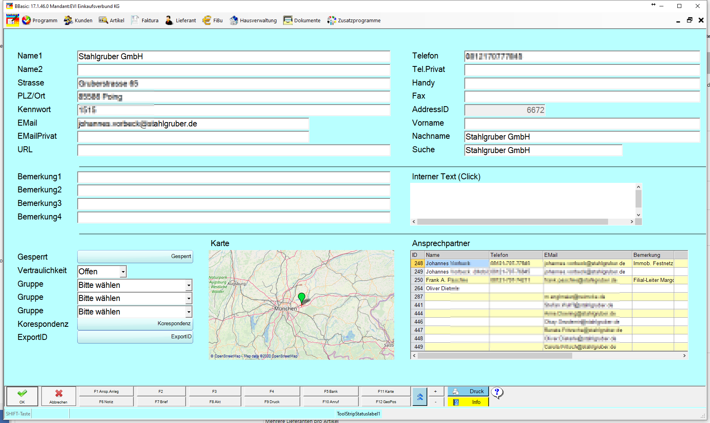Click the inner window restore icon

690,20
